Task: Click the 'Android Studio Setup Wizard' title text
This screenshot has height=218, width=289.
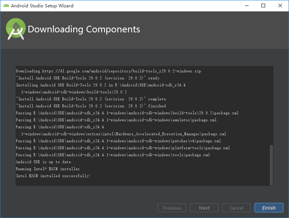Action: (42, 6)
